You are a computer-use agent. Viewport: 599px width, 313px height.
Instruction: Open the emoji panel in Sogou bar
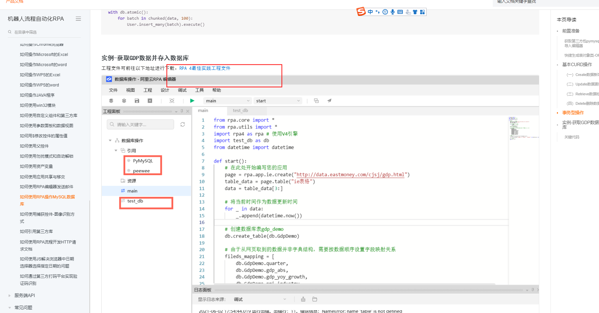coord(385,12)
